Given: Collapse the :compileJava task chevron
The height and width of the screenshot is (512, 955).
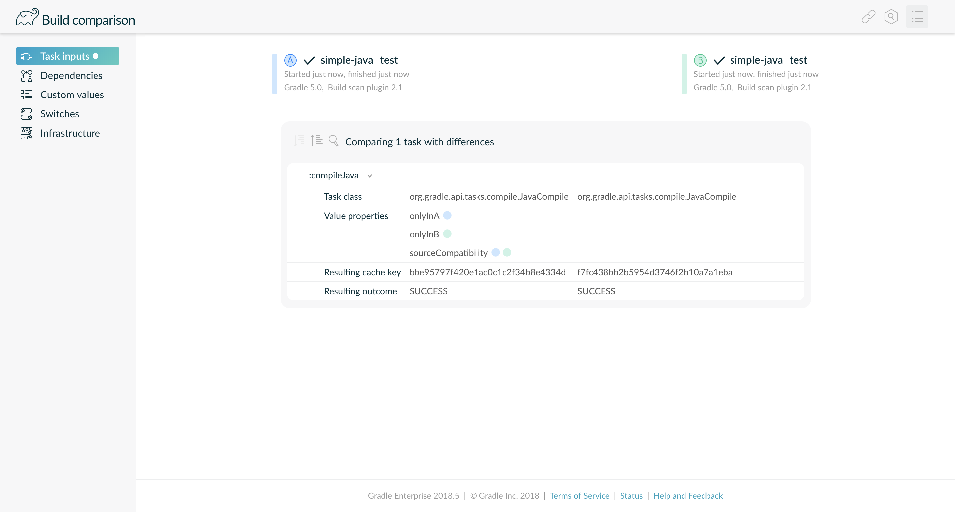Looking at the screenshot, I should (370, 176).
